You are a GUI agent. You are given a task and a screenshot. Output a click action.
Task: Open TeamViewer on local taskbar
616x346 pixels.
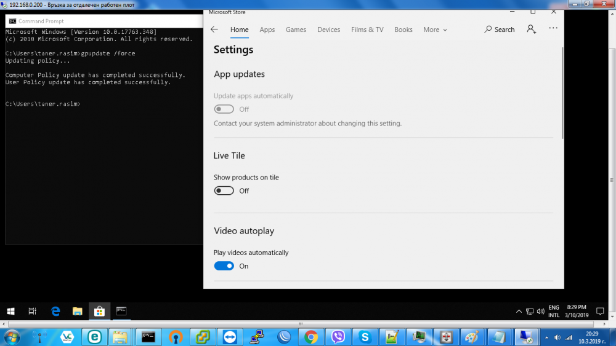click(230, 337)
